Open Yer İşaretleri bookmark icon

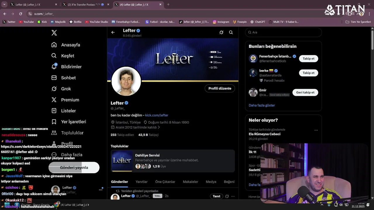tap(54, 122)
